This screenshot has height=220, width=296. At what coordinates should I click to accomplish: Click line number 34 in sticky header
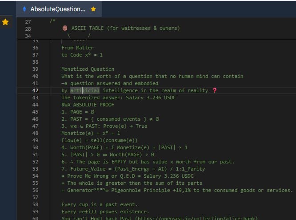tap(28, 35)
